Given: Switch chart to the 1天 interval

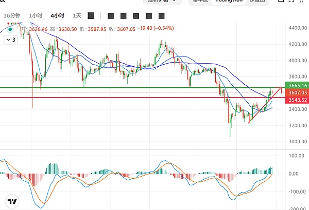Looking at the screenshot, I should pyautogui.click(x=77, y=16).
